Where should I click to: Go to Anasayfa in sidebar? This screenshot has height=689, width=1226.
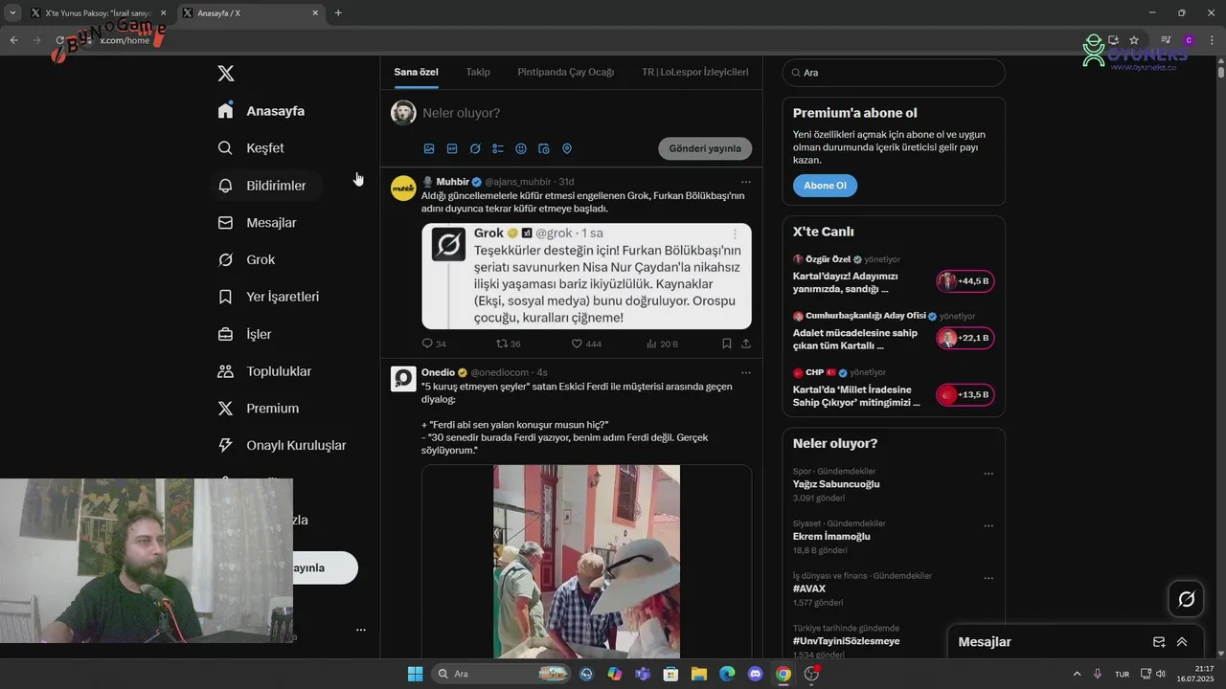261,111
